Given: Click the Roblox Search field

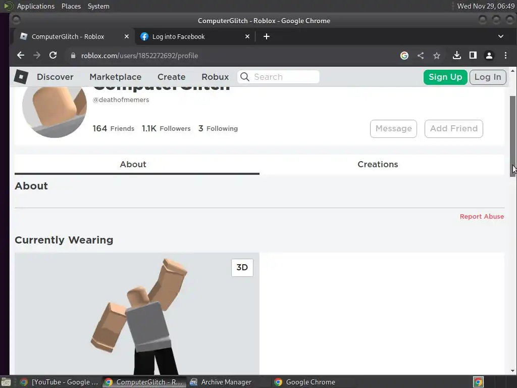Looking at the screenshot, I should 278,77.
